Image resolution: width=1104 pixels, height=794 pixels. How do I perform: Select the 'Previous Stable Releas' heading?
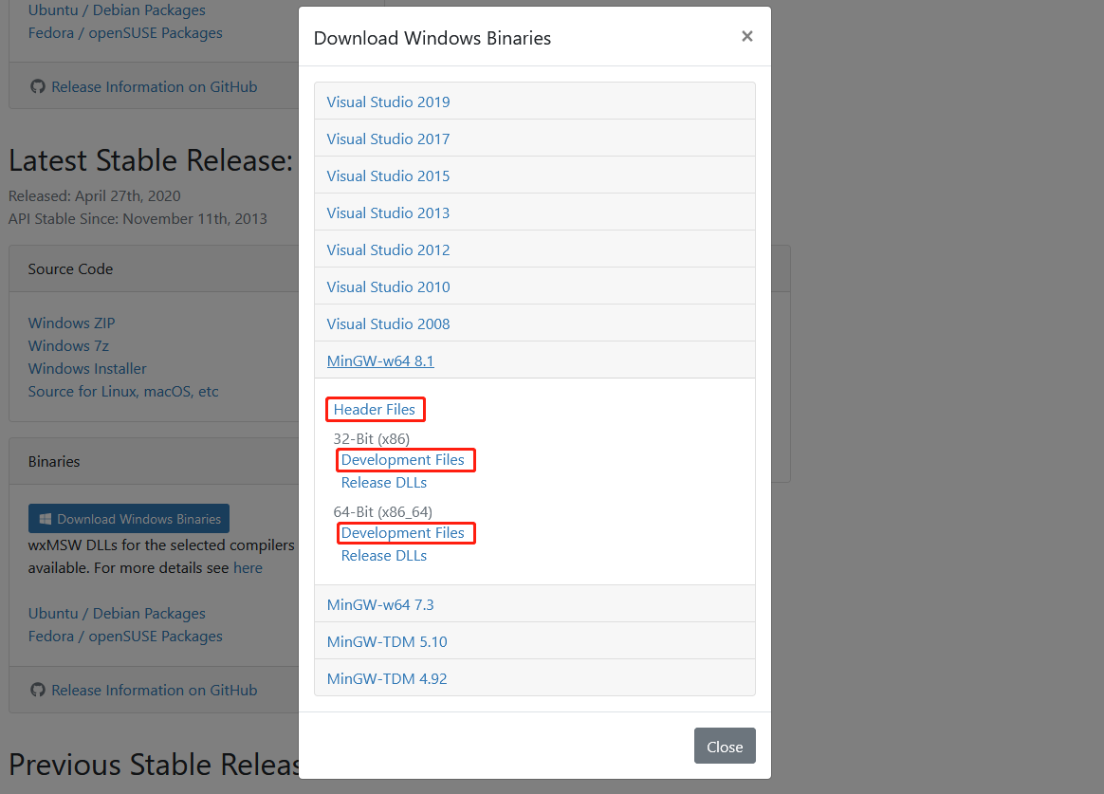click(154, 765)
